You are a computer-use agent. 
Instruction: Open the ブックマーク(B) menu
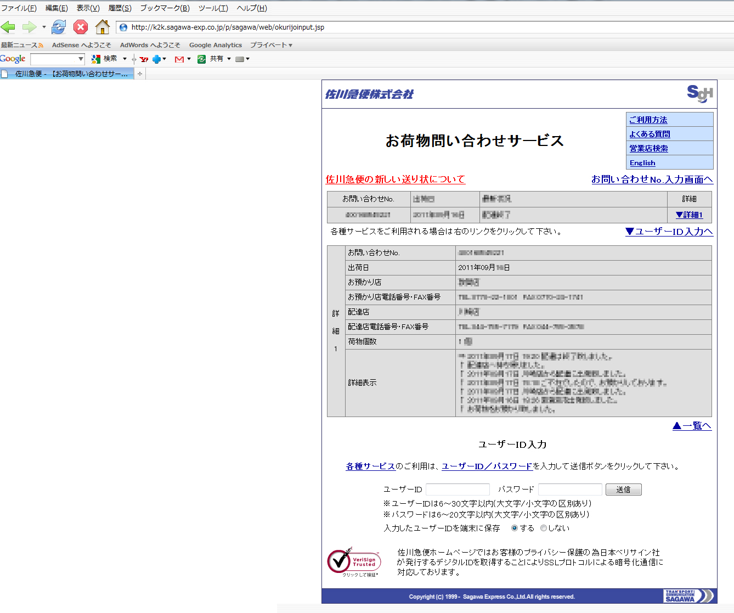coord(165,8)
